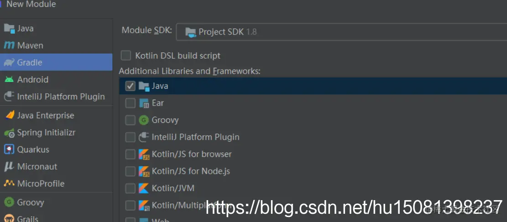Click the Maven 'm' icon
Viewport: 507px width, 222px height.
tap(9, 45)
